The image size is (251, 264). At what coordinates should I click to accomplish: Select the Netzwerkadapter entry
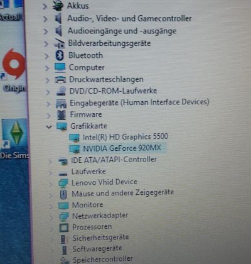pos(100,216)
